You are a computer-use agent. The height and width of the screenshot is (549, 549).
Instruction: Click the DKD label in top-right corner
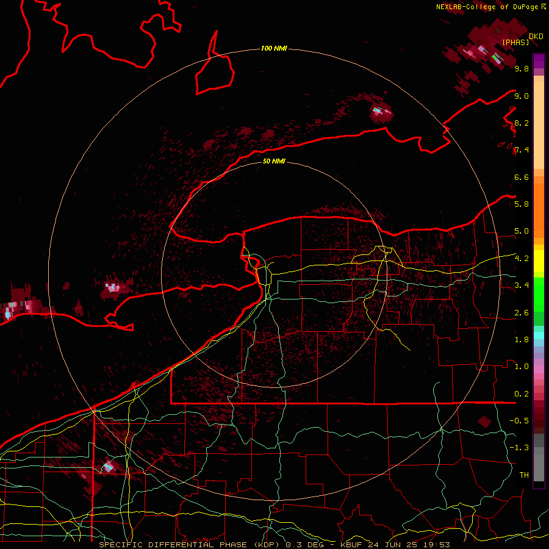pos(536,36)
